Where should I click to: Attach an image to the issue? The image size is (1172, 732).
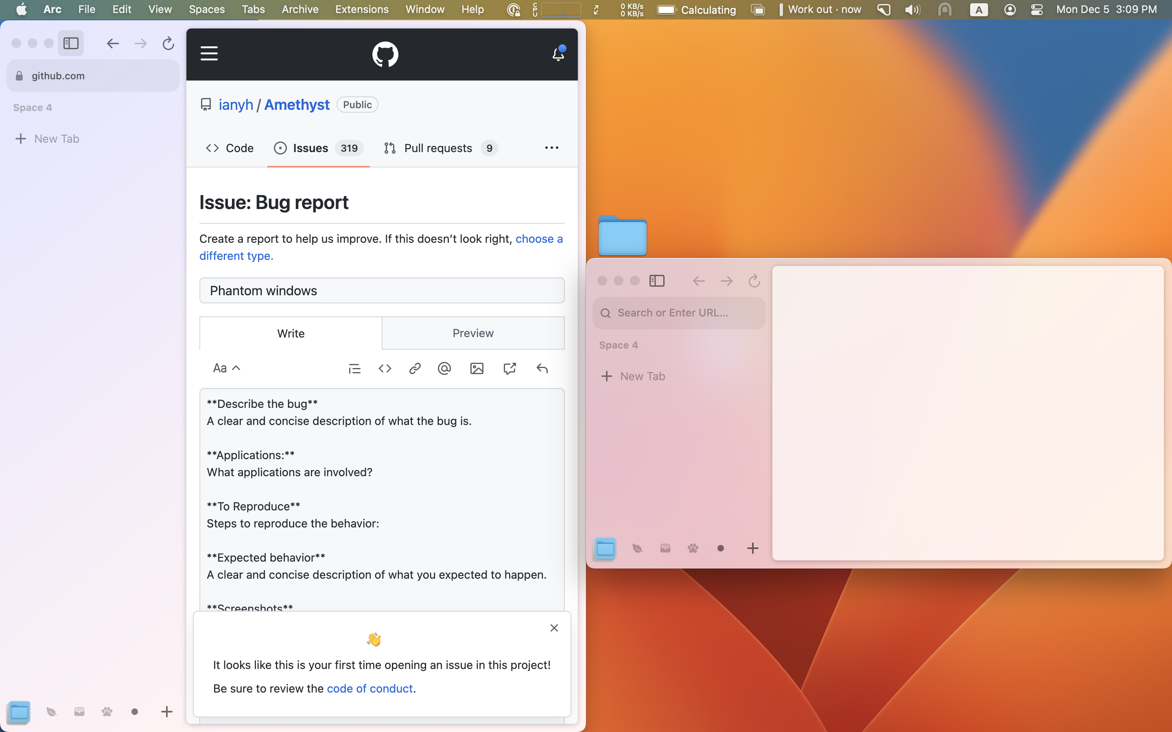coord(477,368)
